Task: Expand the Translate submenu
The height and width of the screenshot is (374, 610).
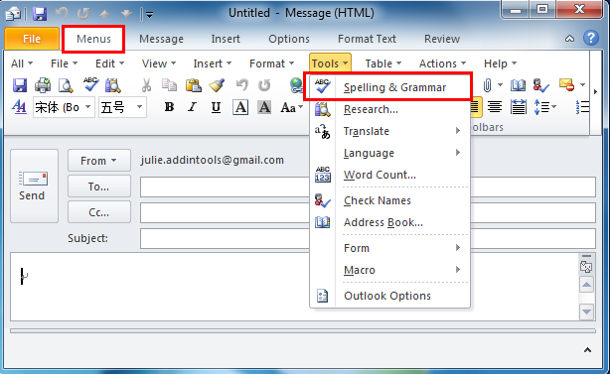Action: pyautogui.click(x=389, y=131)
